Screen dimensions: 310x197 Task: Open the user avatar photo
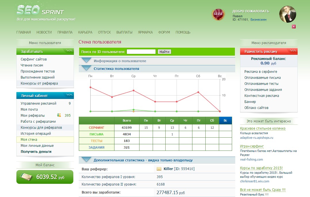click(288, 14)
